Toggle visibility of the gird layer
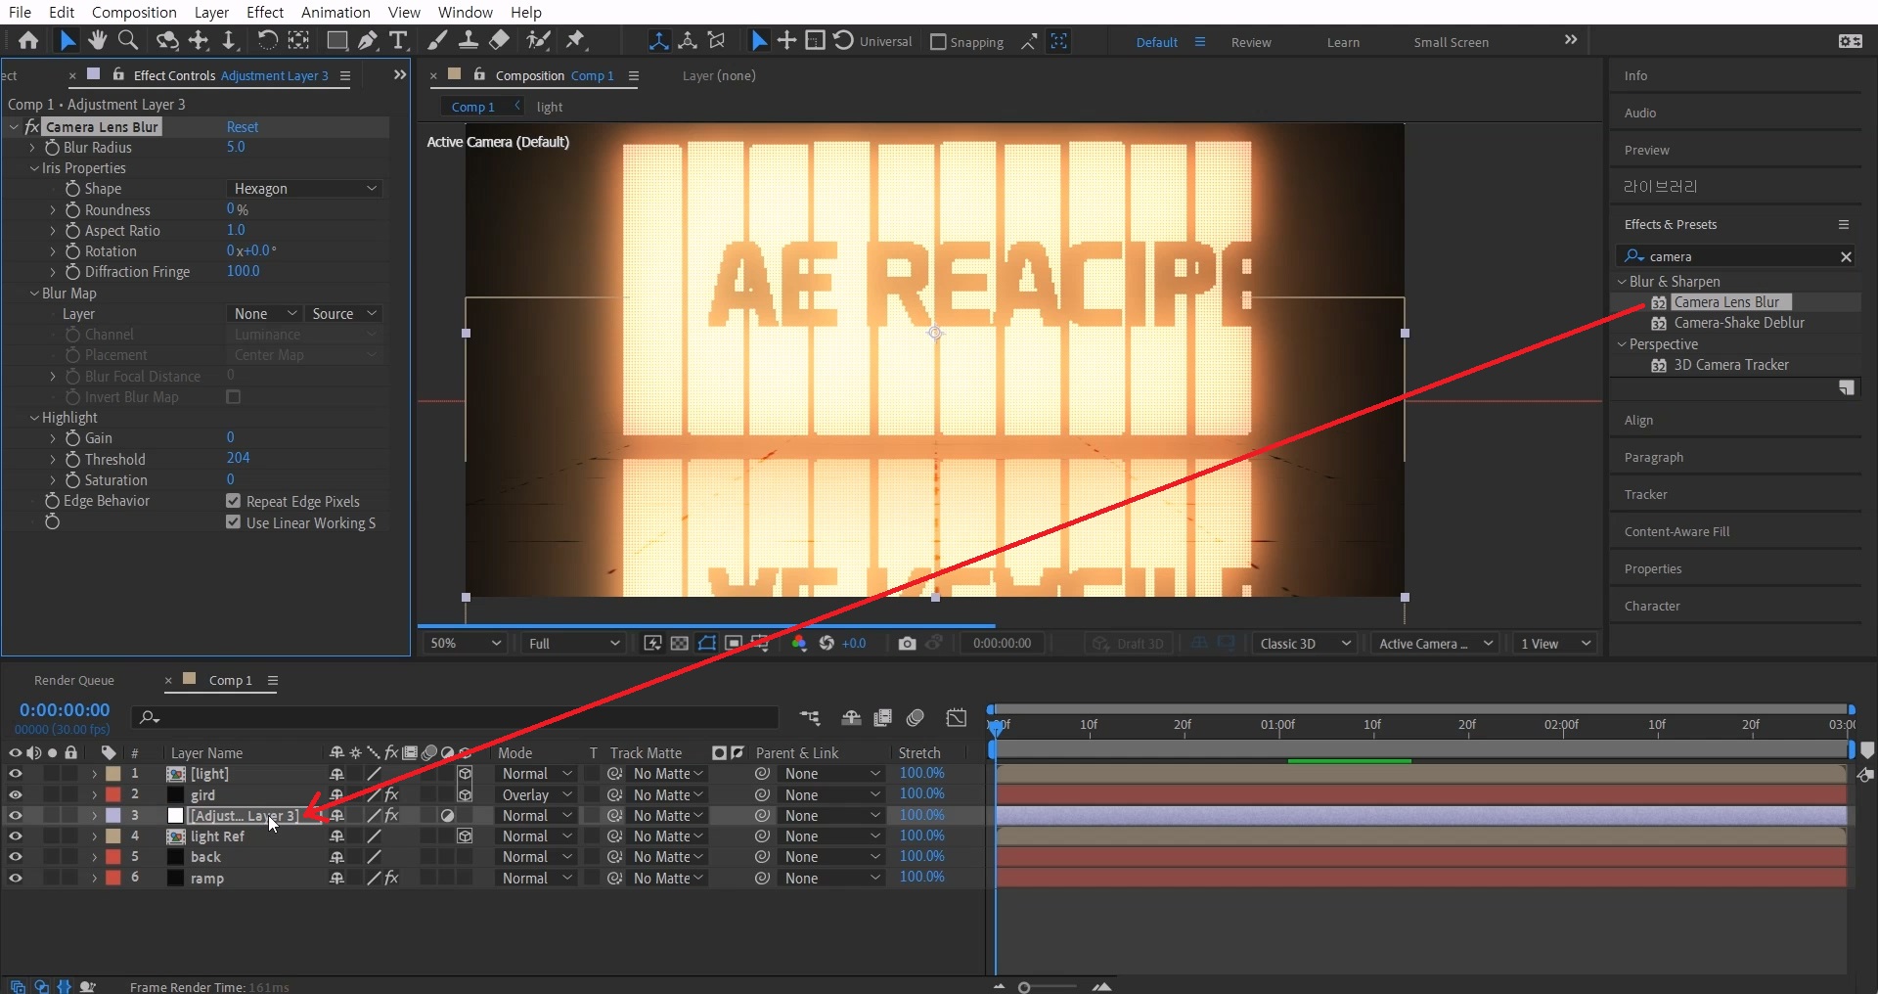This screenshot has height=994, width=1878. click(16, 794)
